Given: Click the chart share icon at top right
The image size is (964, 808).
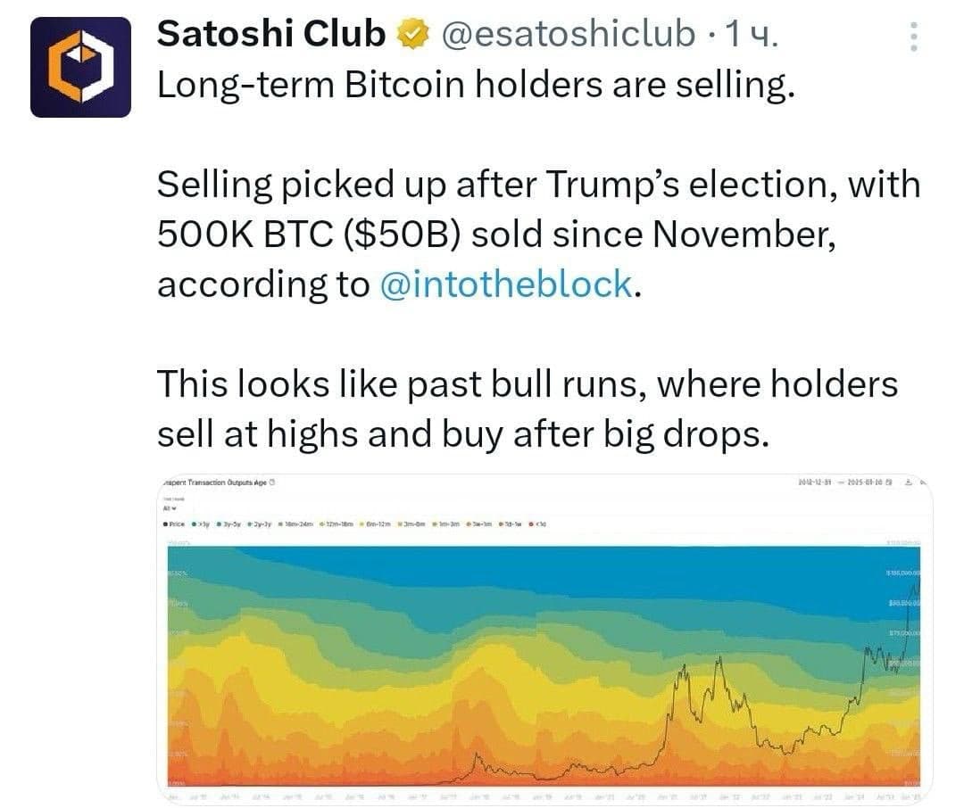Looking at the screenshot, I should click(924, 482).
